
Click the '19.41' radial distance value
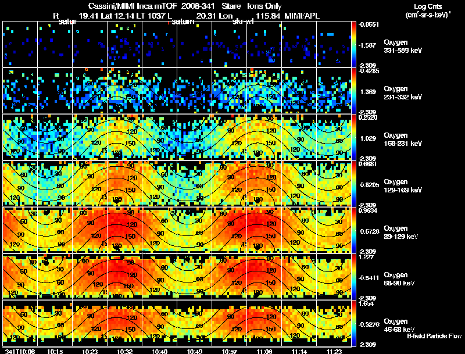coord(89,16)
